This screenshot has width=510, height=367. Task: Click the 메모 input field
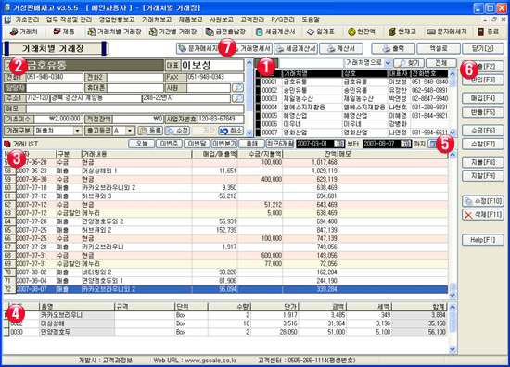pyautogui.click(x=135, y=108)
